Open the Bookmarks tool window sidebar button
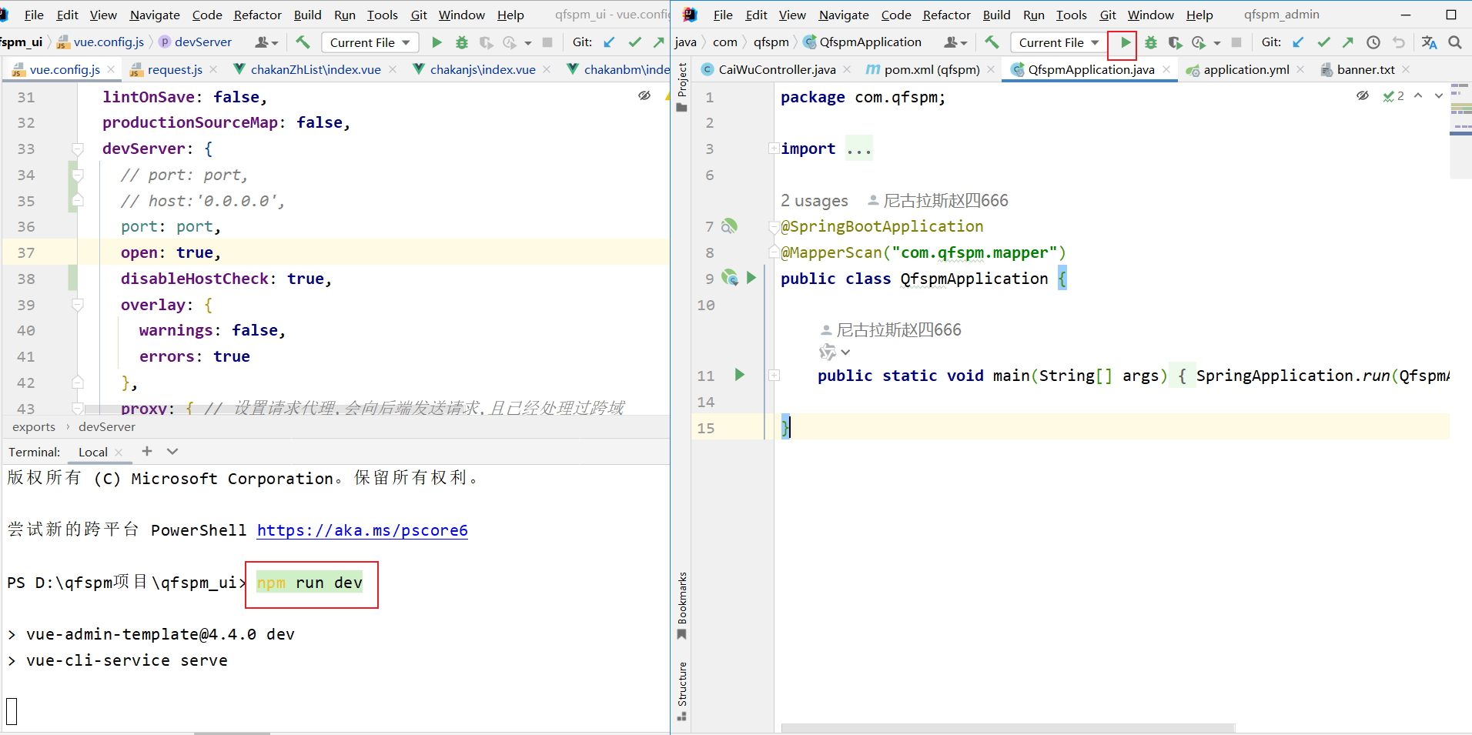 click(x=682, y=606)
